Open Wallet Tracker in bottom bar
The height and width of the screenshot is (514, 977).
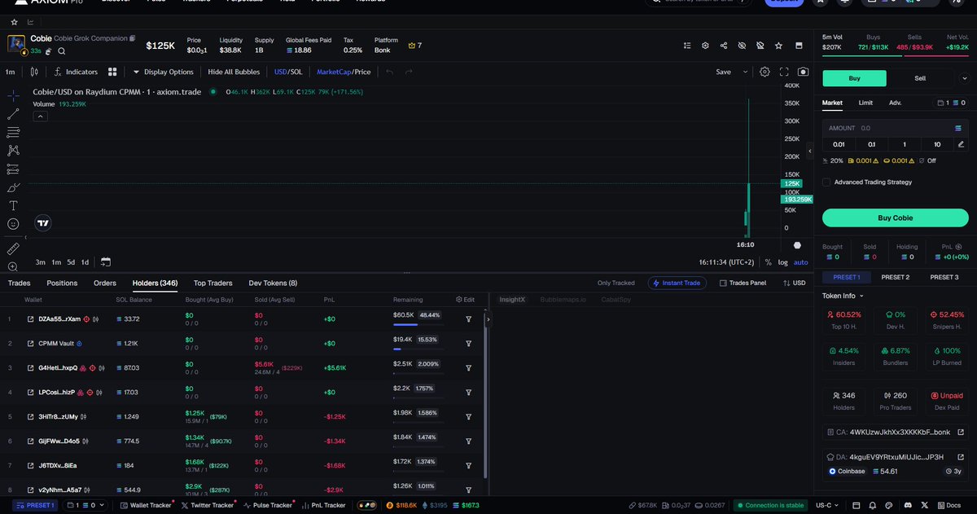tap(145, 505)
